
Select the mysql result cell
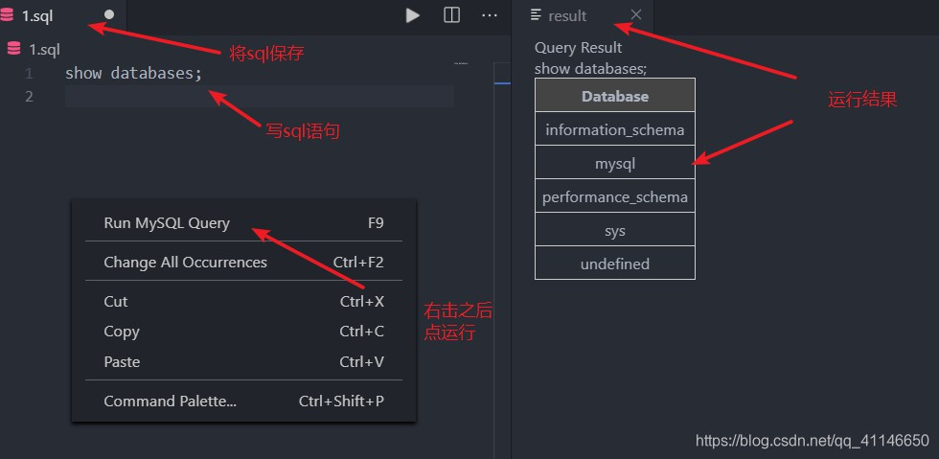click(x=615, y=163)
